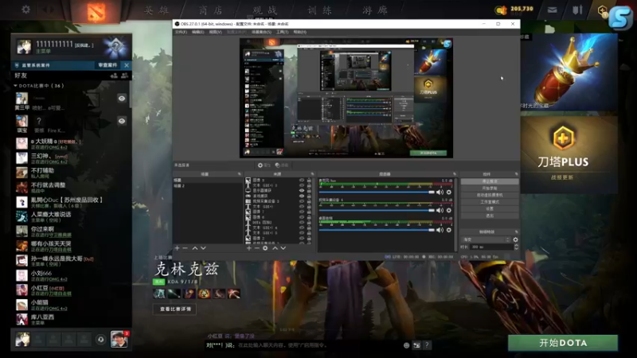Click the Dota 2 logo home button
Image resolution: width=637 pixels, height=358 pixels.
pos(96,11)
